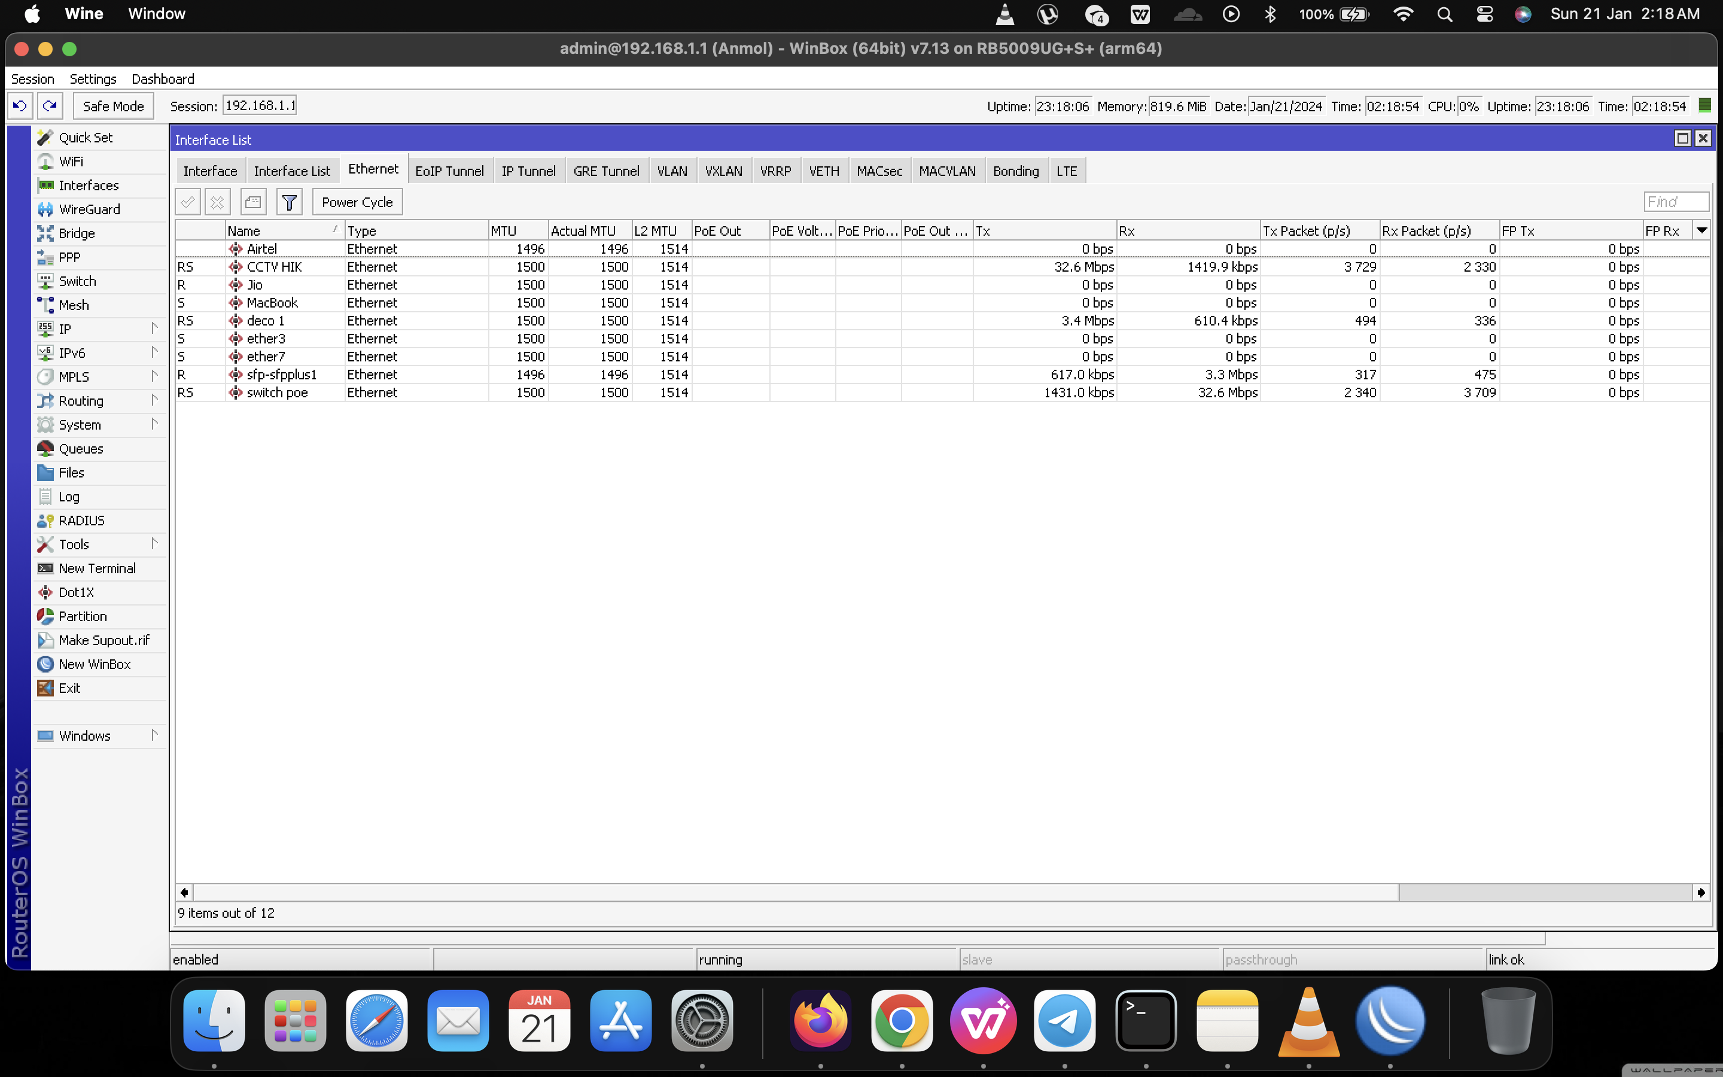Click the Disable X toolbar icon

pyautogui.click(x=217, y=202)
